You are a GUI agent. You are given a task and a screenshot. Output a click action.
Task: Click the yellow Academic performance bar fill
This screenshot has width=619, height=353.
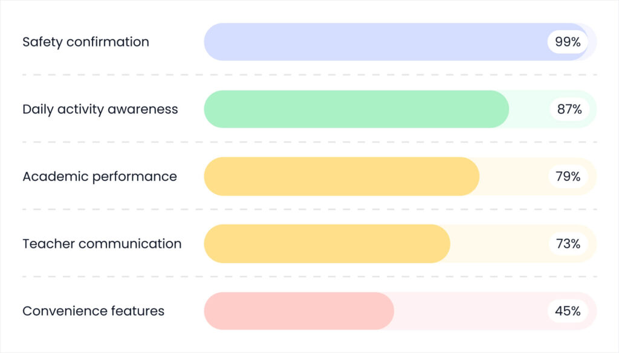coord(342,177)
